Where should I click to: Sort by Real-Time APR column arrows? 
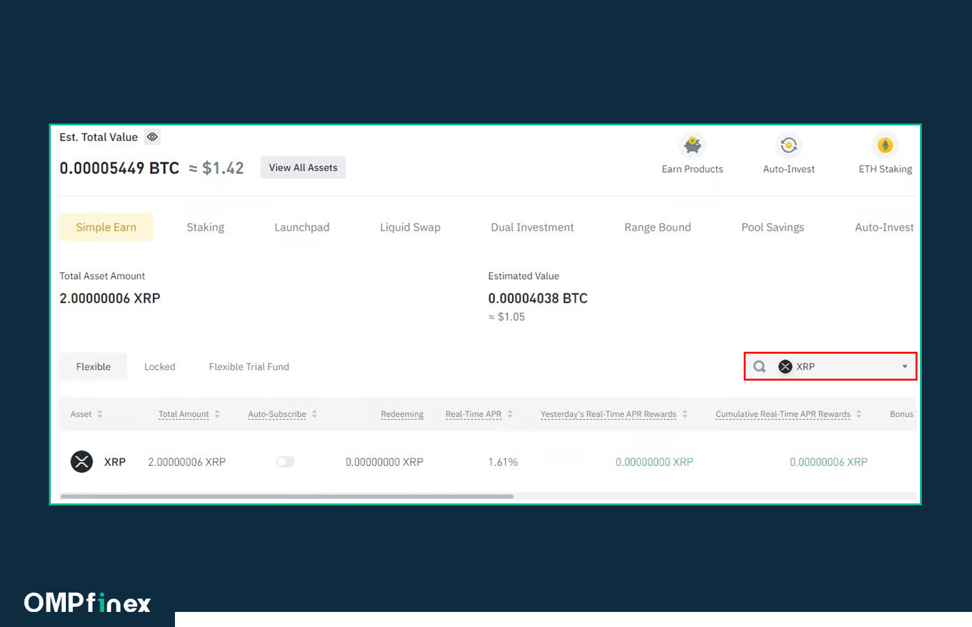[x=510, y=414]
